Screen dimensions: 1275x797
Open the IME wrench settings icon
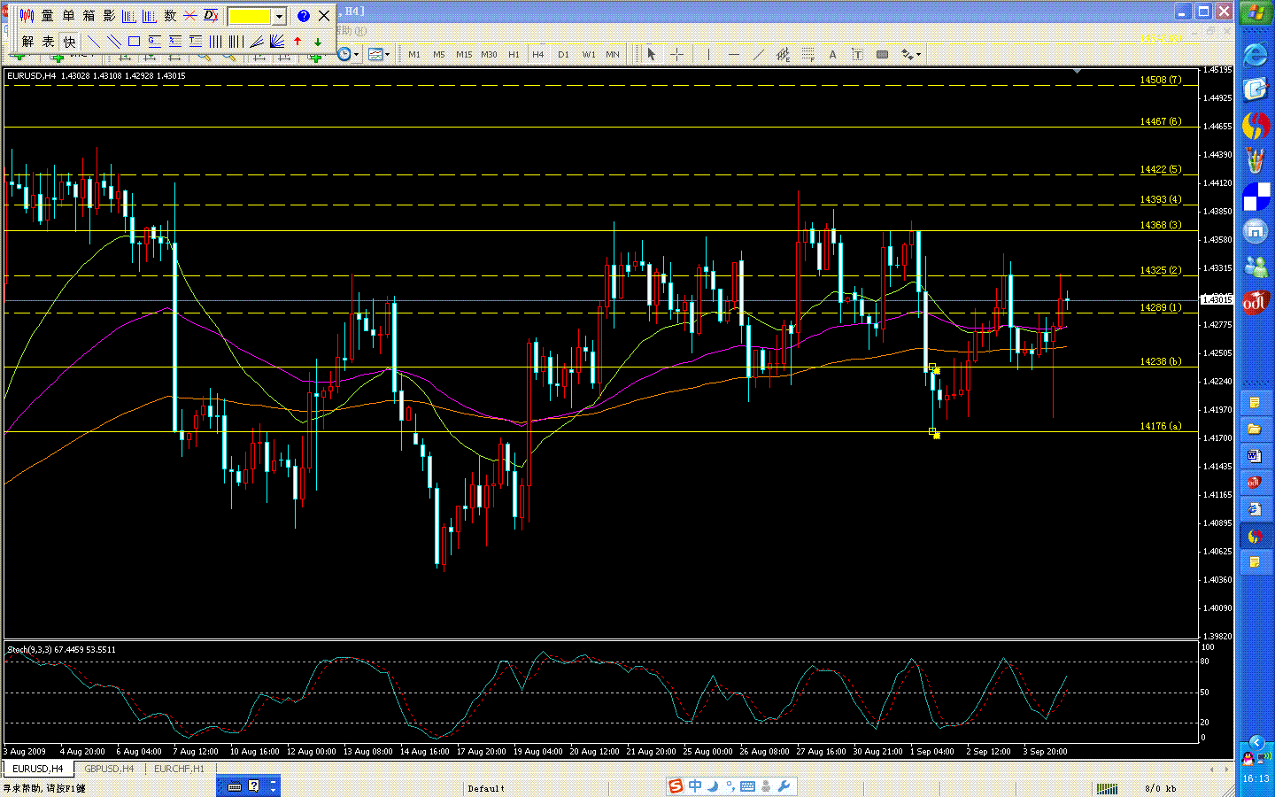pos(784,786)
